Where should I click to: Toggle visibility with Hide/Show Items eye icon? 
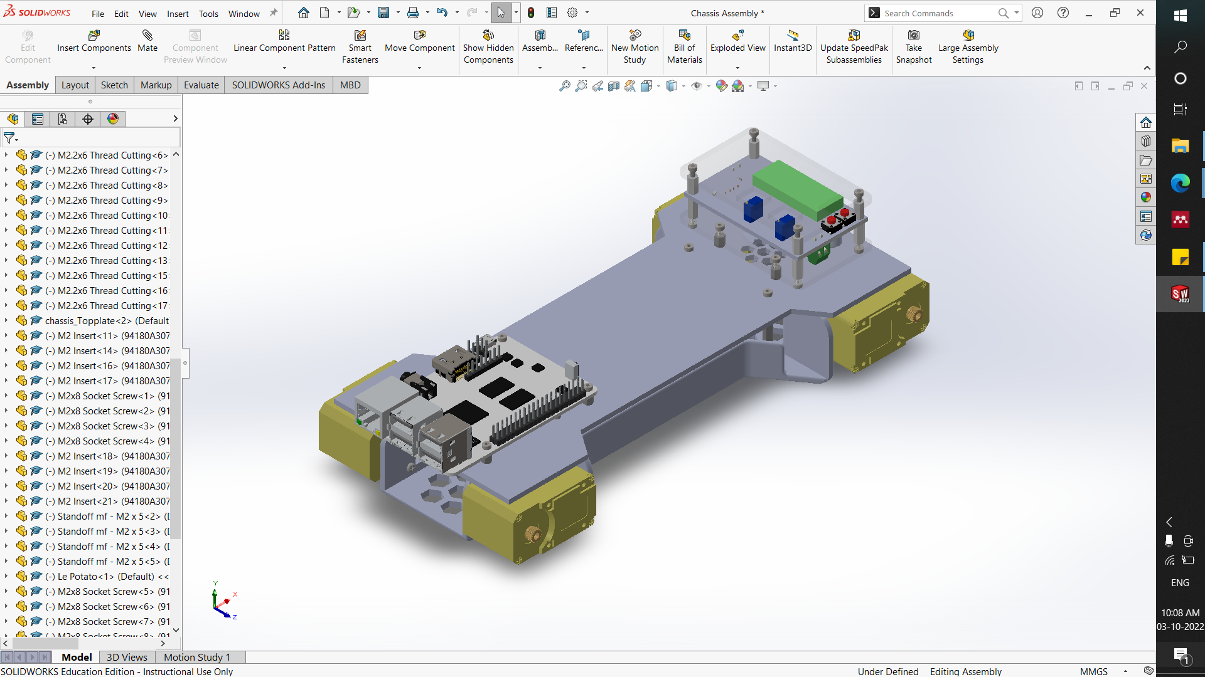[698, 86]
